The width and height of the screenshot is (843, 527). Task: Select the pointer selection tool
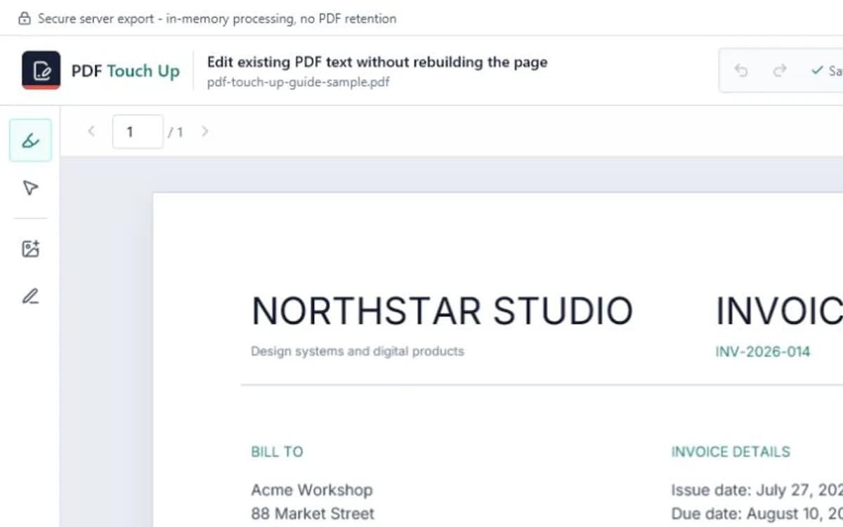point(30,188)
